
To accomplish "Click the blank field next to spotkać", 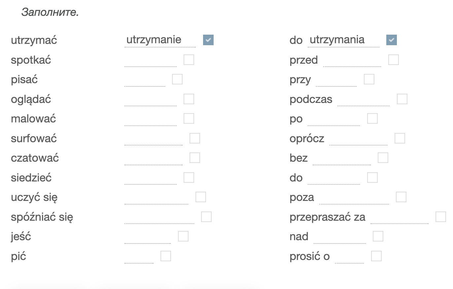I will point(151,60).
